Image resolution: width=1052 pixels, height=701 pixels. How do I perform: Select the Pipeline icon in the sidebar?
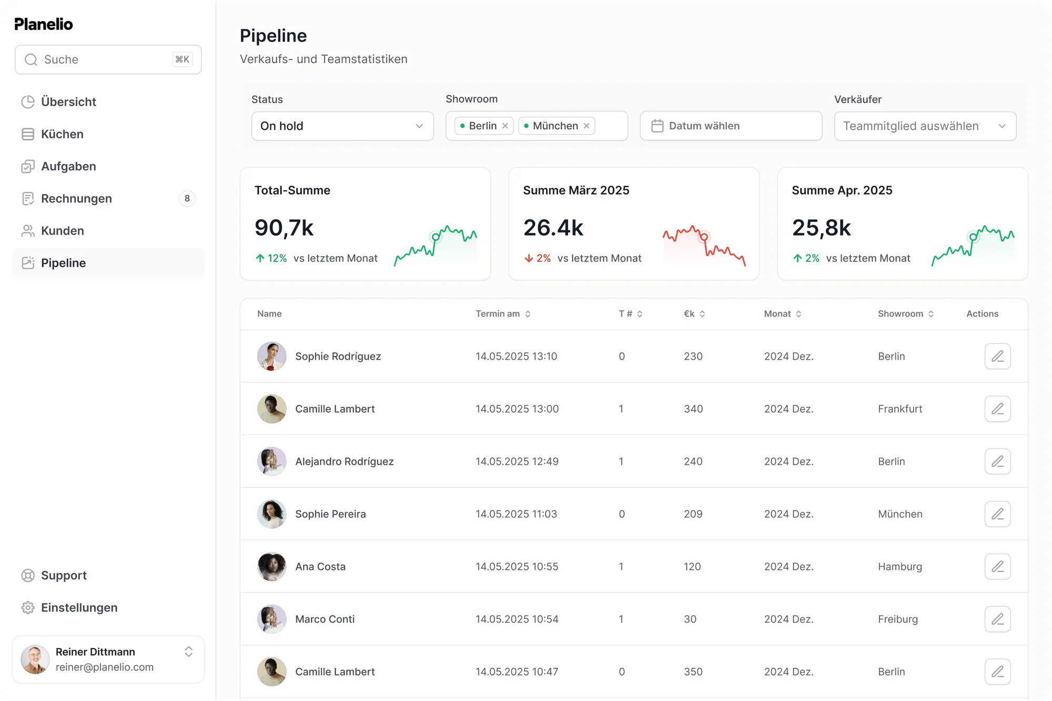(28, 263)
